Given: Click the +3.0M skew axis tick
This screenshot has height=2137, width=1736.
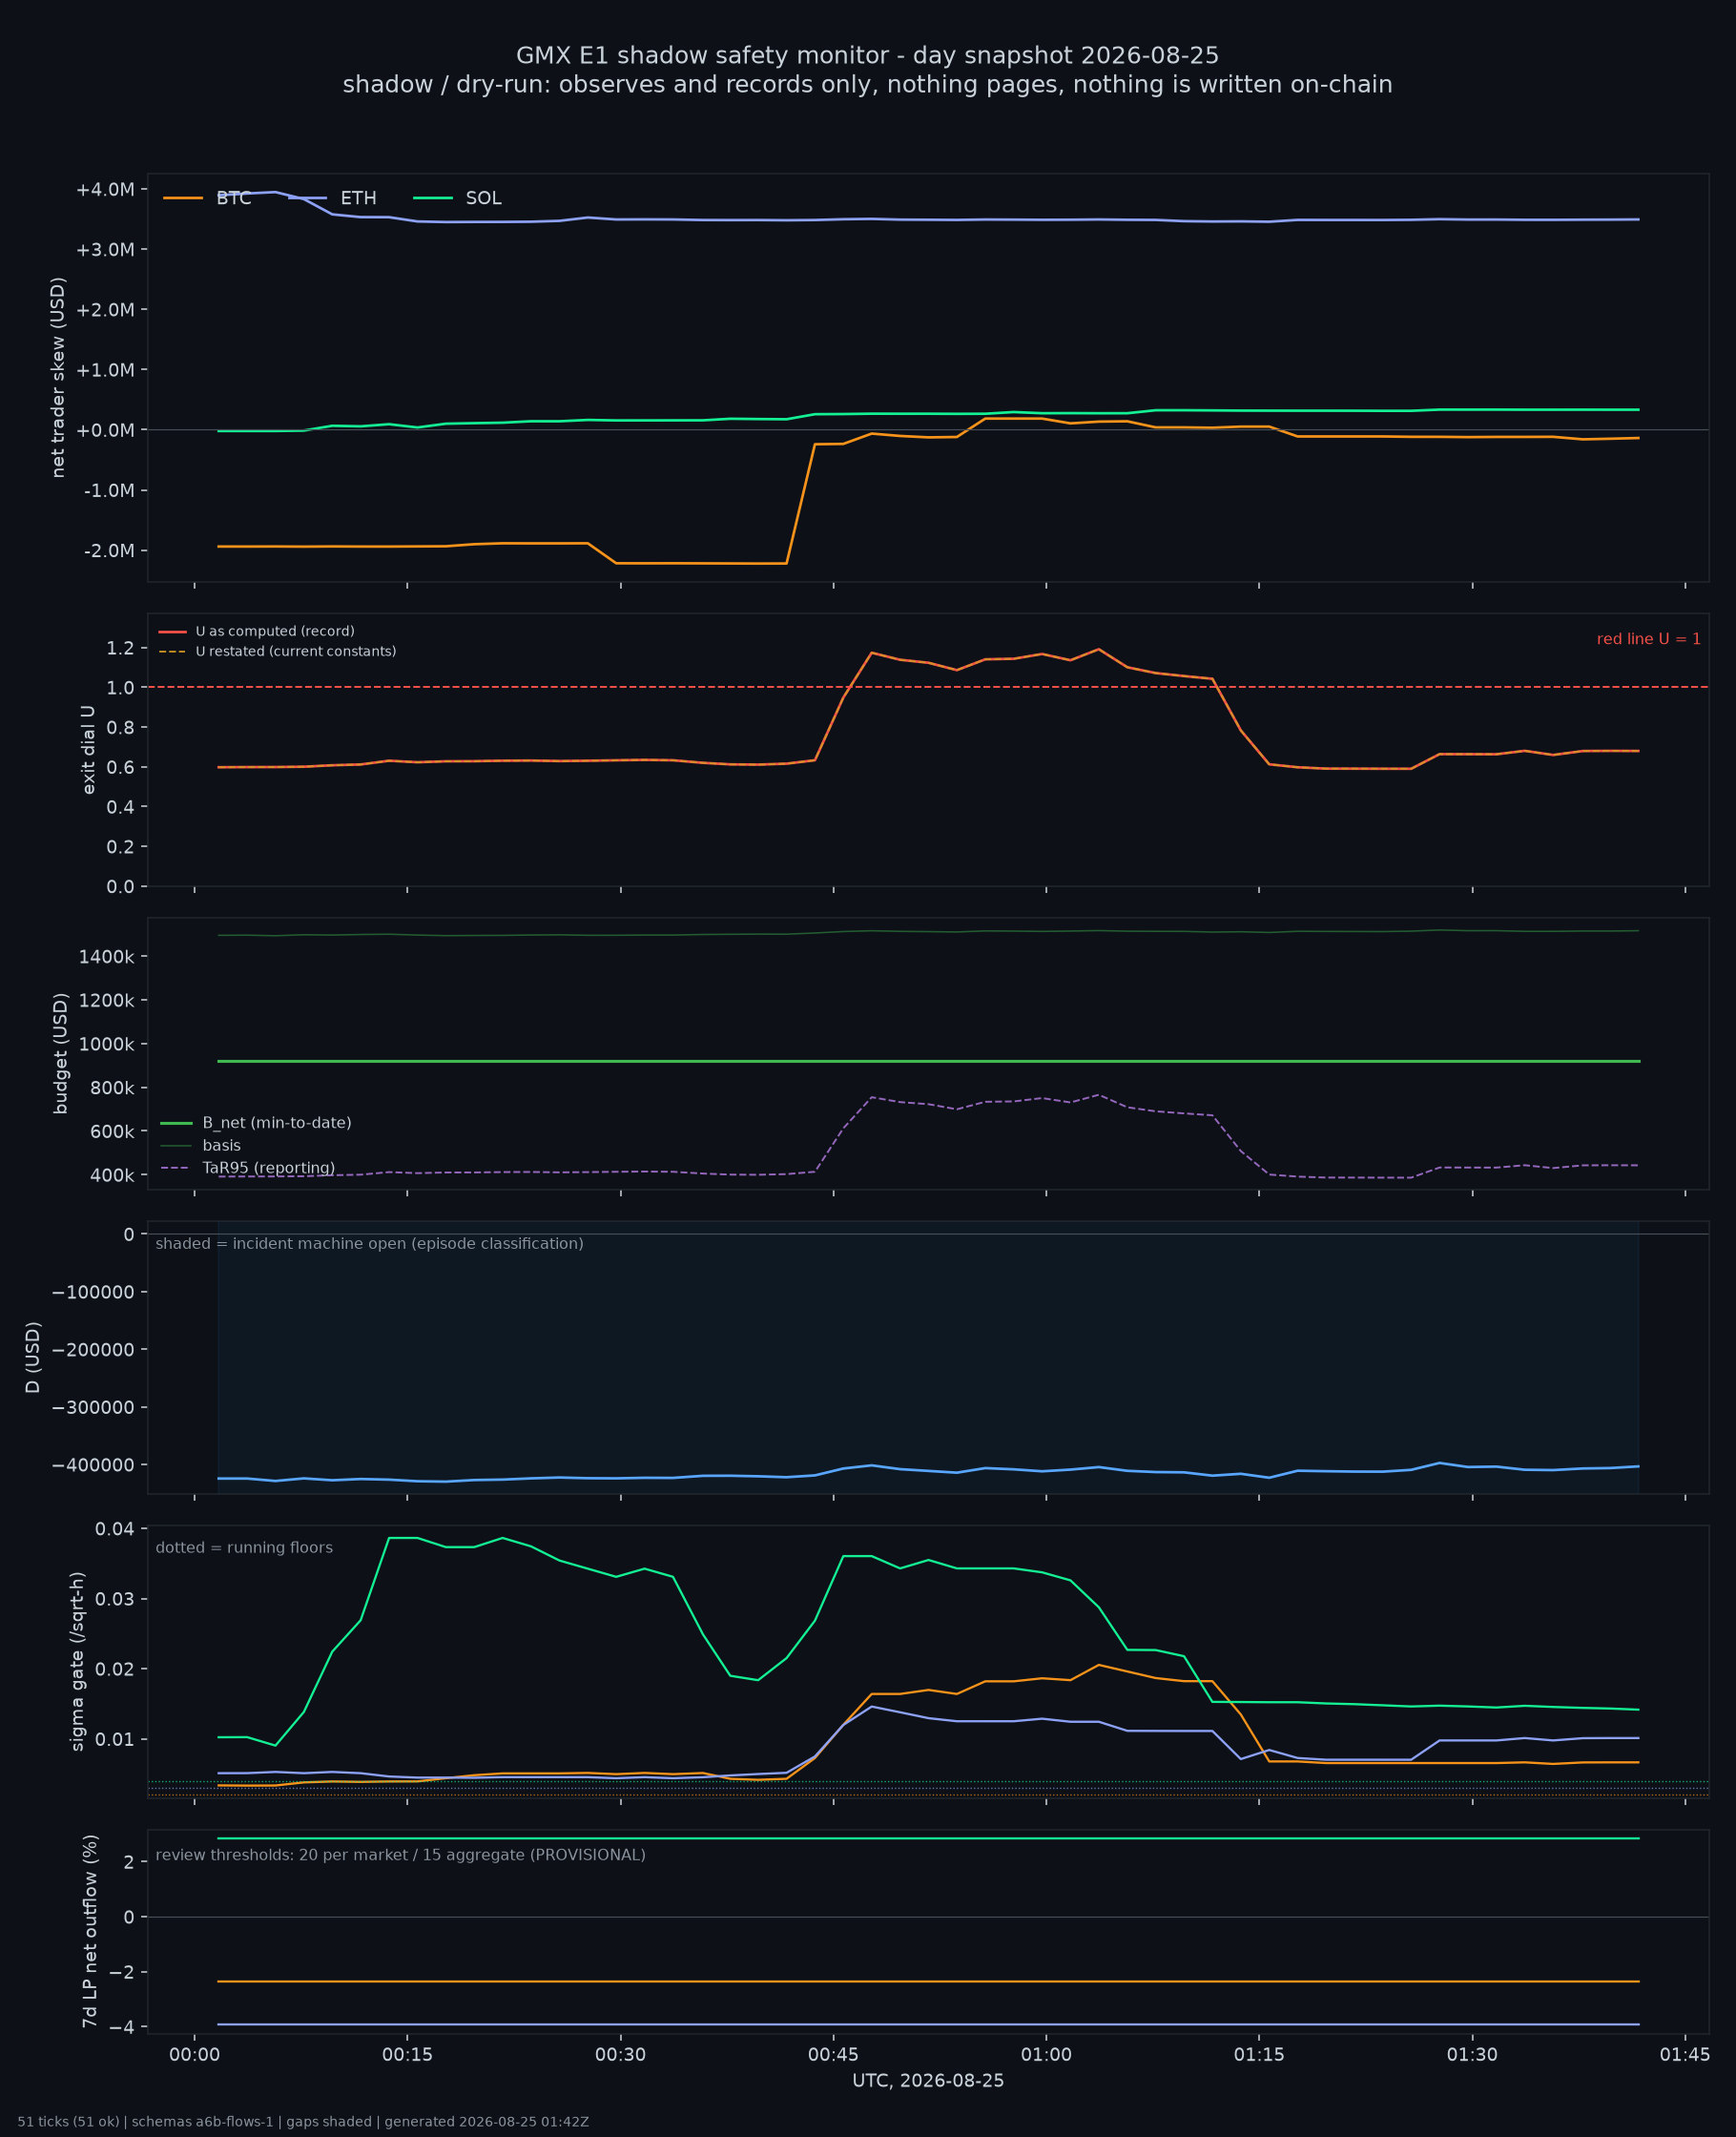Looking at the screenshot, I should click(105, 249).
